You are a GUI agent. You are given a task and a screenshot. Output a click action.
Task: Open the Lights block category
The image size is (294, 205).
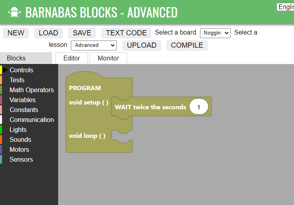(18, 130)
